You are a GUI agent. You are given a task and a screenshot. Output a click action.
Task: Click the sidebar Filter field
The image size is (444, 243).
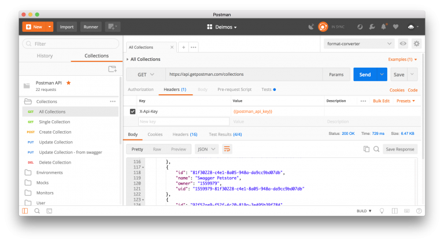71,43
